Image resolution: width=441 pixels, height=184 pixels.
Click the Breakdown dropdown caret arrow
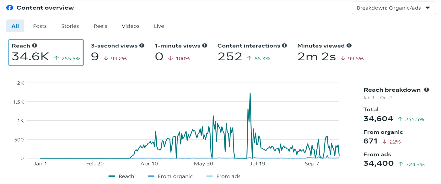tap(427, 8)
